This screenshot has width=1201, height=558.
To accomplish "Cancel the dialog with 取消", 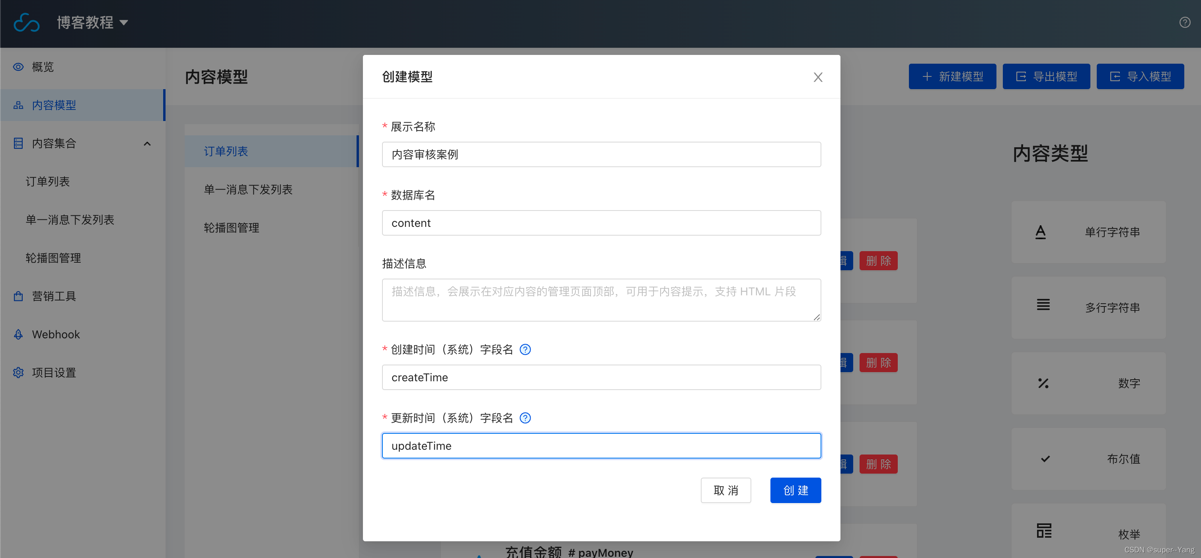I will pyautogui.click(x=726, y=490).
